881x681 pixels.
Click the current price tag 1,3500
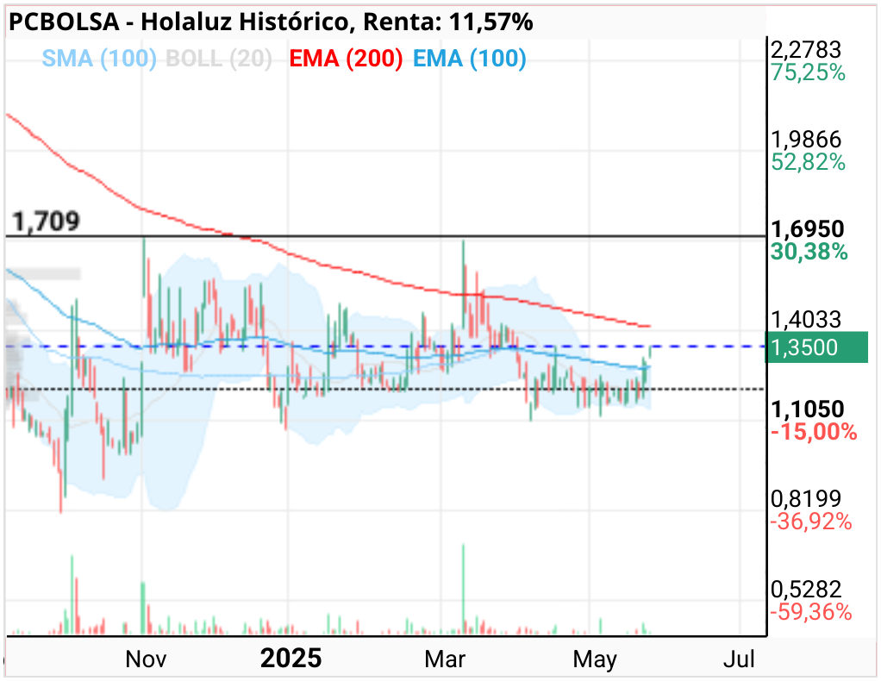[817, 347]
